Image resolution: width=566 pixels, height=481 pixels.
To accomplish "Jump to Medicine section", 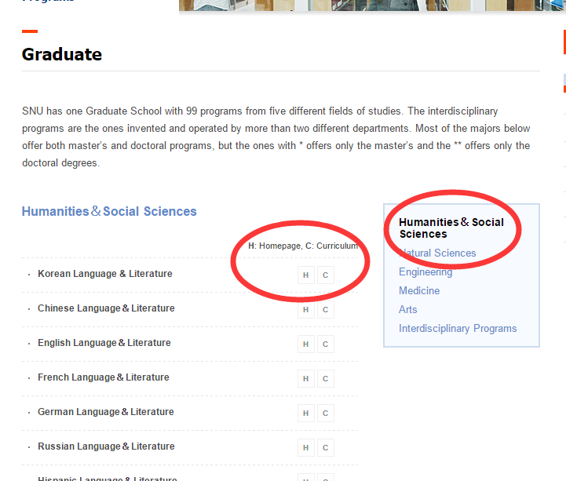I will [x=419, y=290].
